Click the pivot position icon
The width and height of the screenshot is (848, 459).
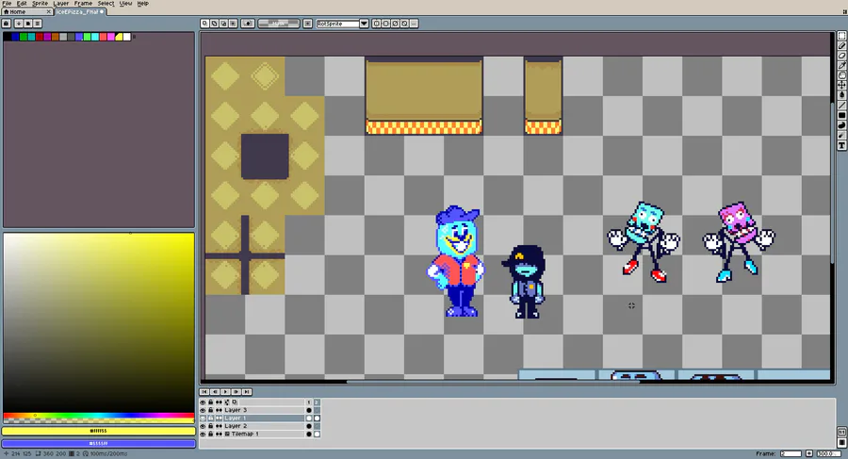pyautogui.click(x=308, y=24)
